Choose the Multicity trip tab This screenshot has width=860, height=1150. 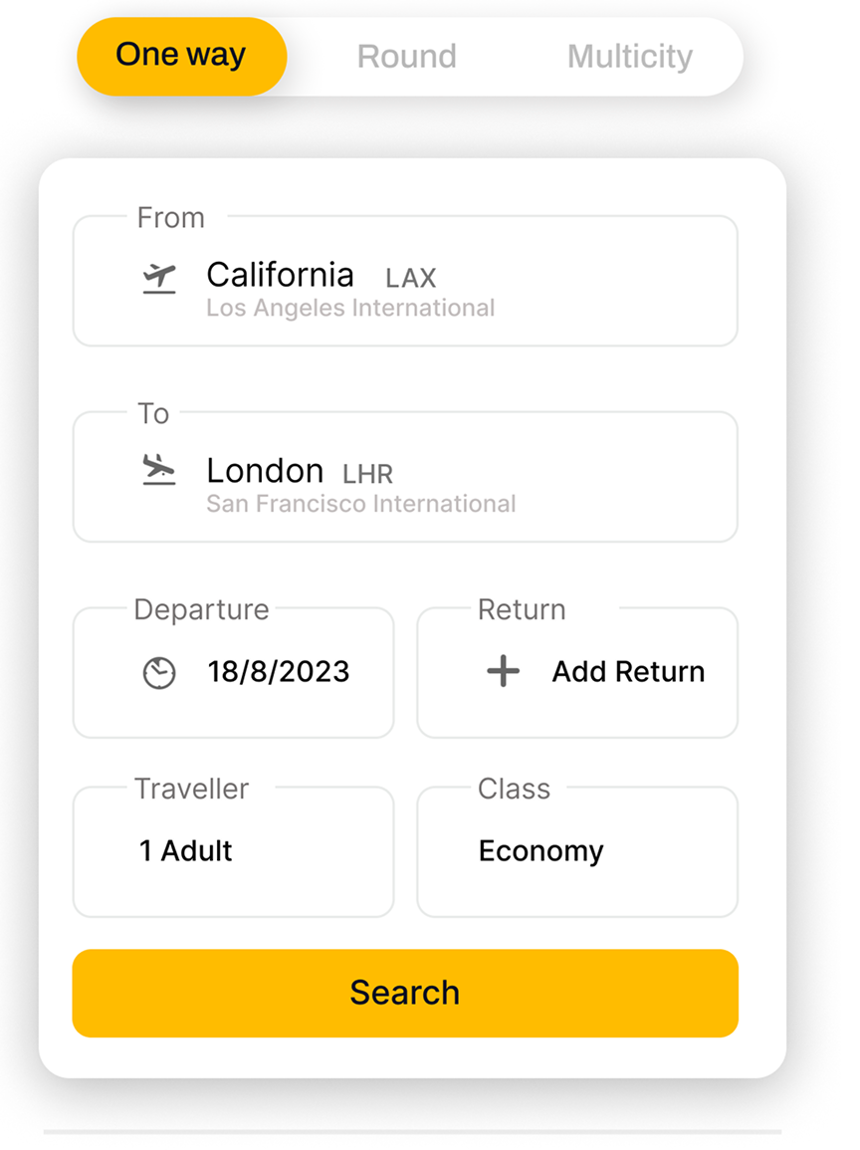[629, 57]
